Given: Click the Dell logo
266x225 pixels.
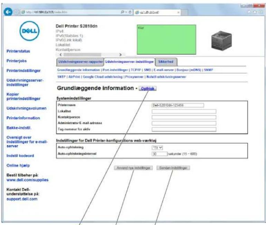Looking at the screenshot, I should (x=29, y=31).
